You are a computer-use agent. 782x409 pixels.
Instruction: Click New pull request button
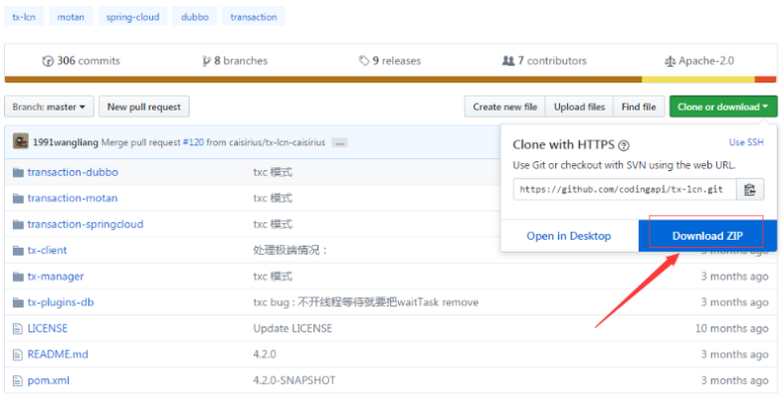coord(144,106)
